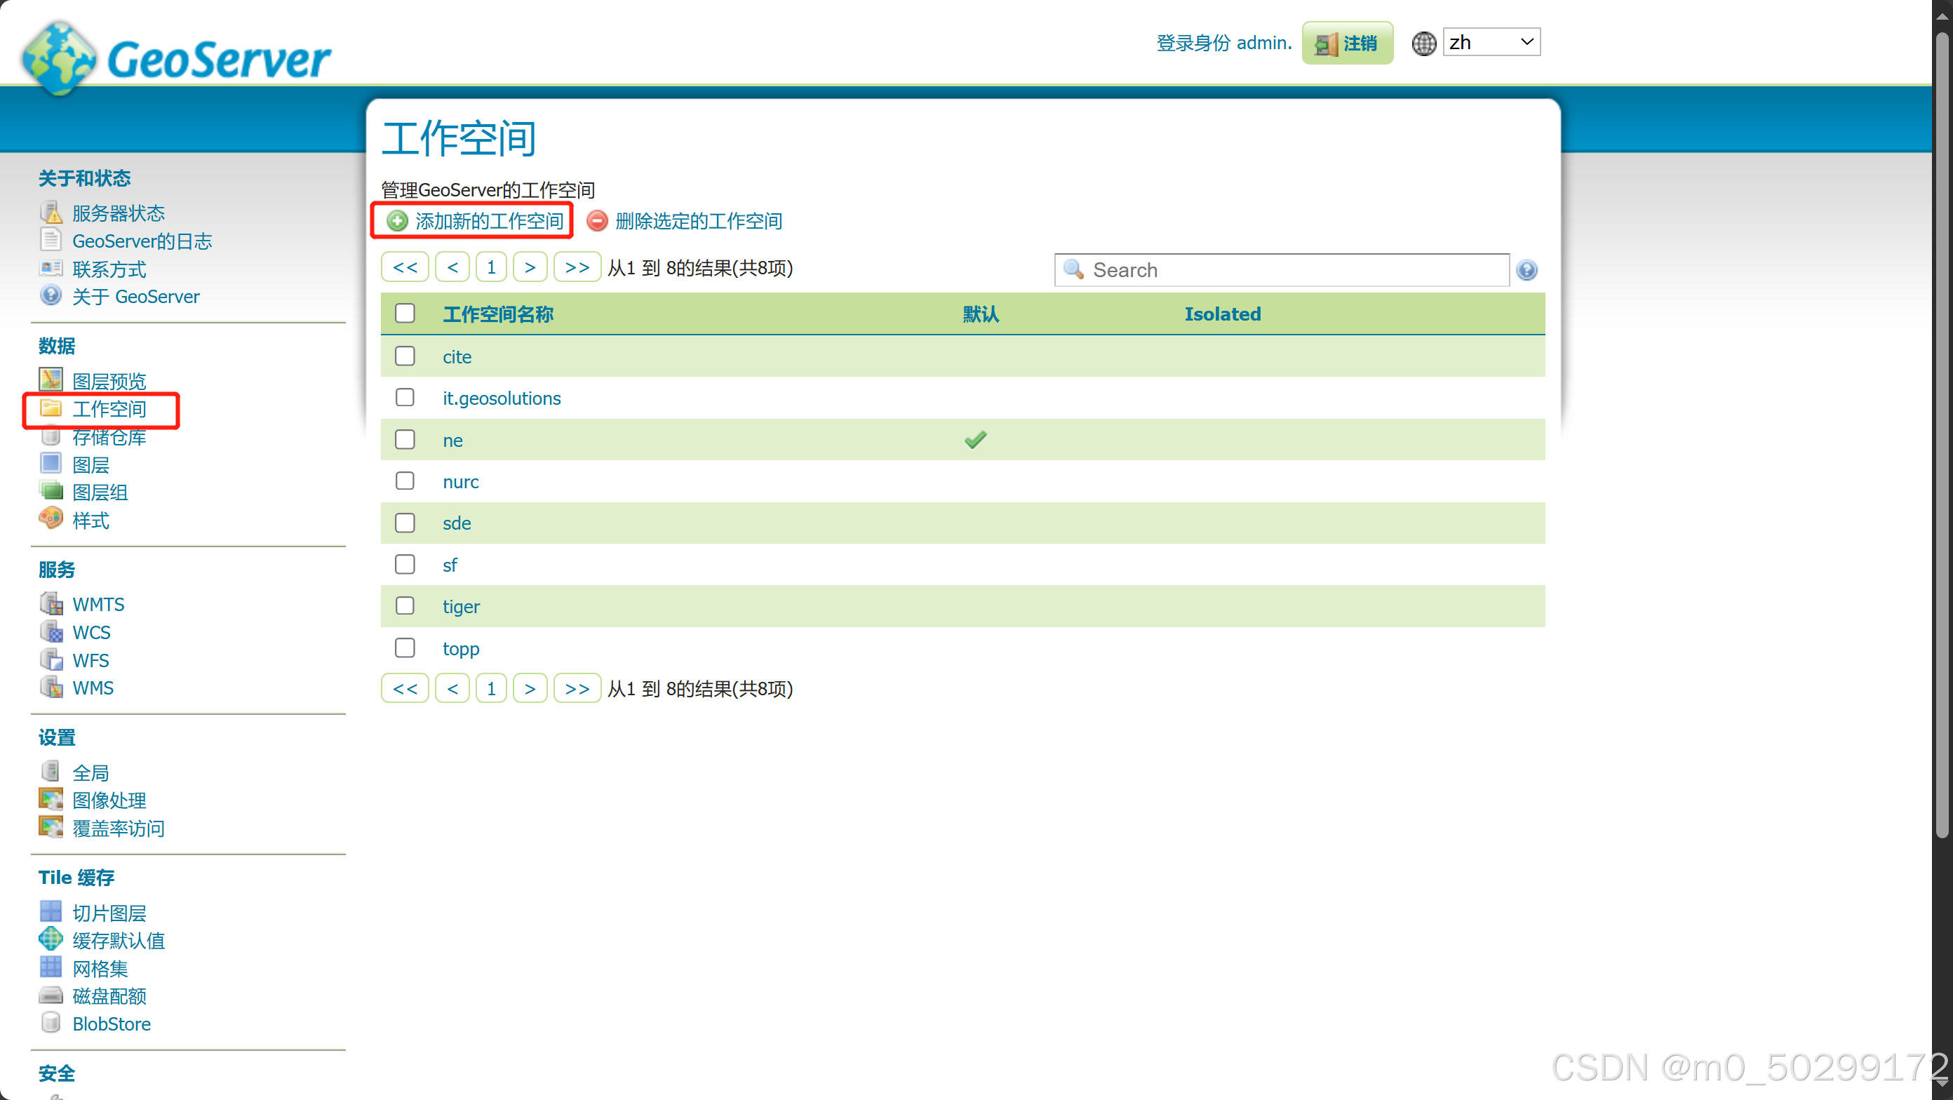The width and height of the screenshot is (1953, 1100).
Task: Click the coverage access picture icon
Action: tap(51, 827)
